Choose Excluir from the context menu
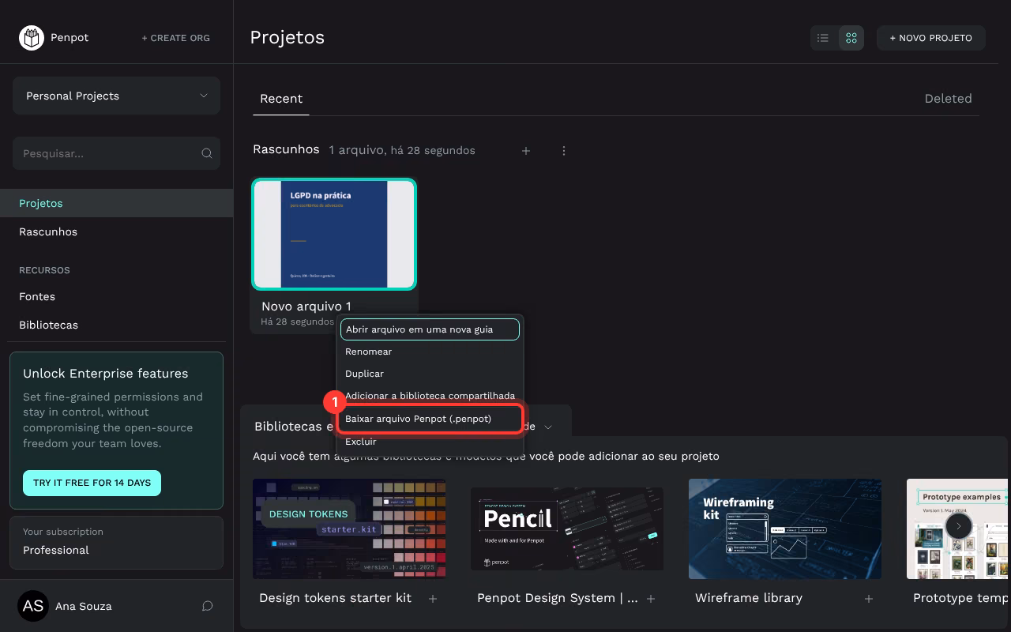1011x632 pixels. click(430, 442)
